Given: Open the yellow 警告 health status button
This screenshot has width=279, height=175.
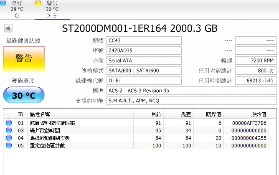Looking at the screenshot, I should (24, 59).
